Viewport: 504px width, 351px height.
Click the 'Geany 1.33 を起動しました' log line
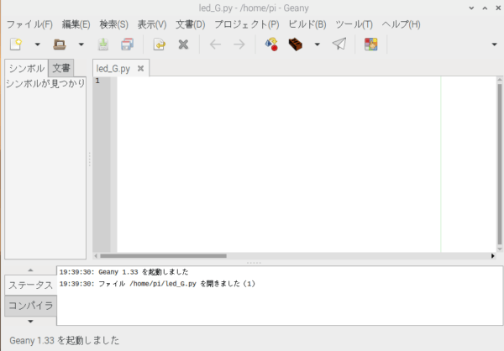coord(124,272)
